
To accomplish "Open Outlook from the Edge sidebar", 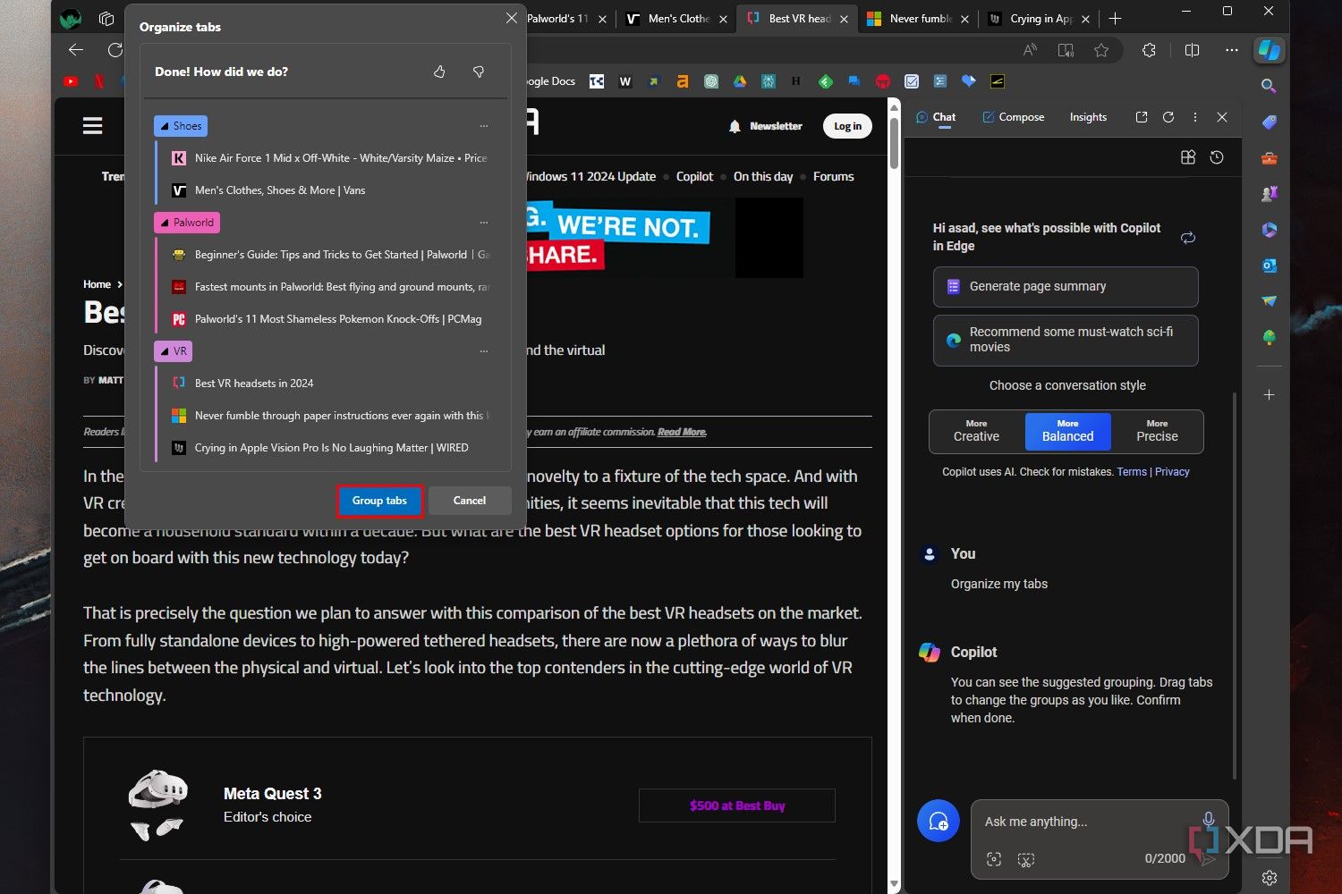I will click(x=1270, y=266).
